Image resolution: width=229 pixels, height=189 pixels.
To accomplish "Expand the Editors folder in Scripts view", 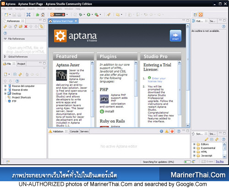I will tap(194, 144).
